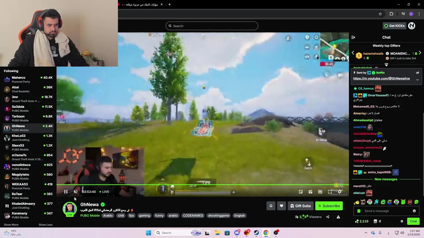The width and height of the screenshot is (424, 238).
Task: Open Sa3dola channel in Following list
Action: (28, 109)
